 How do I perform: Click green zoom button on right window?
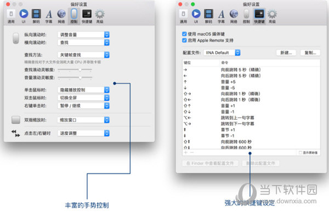tap(193, 4)
